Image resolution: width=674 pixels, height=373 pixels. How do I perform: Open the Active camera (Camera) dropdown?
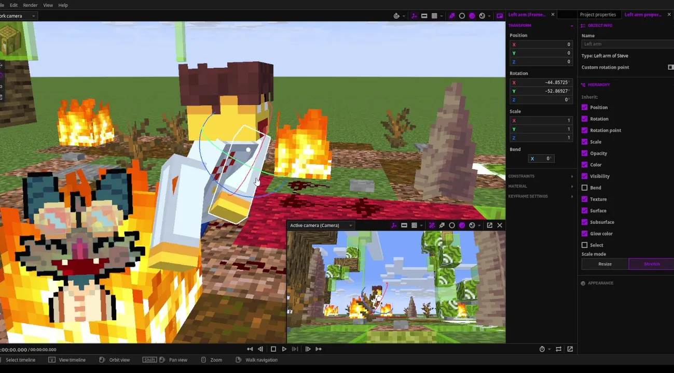pyautogui.click(x=321, y=225)
